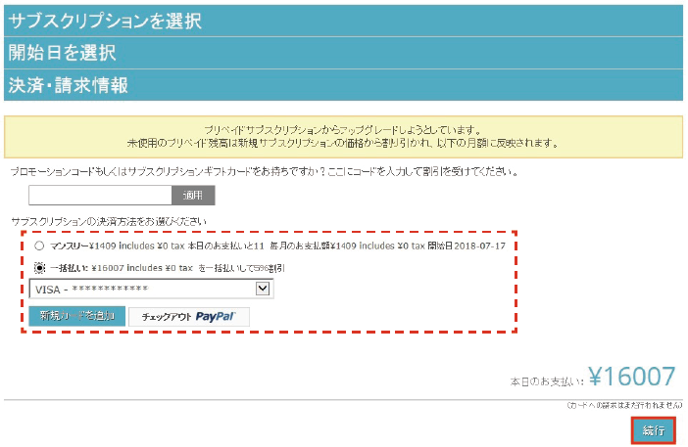Screen dimensions: 688x447
Task: Select the マンスリー ¥1409 radio button
Action: tap(39, 245)
